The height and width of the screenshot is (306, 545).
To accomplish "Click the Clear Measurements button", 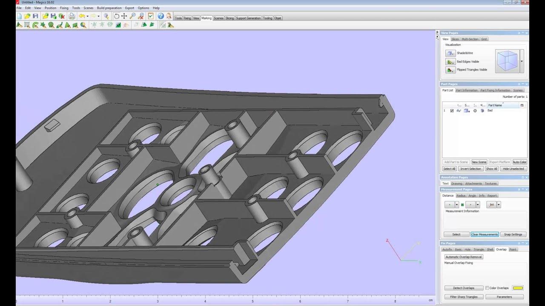I will click(x=485, y=234).
